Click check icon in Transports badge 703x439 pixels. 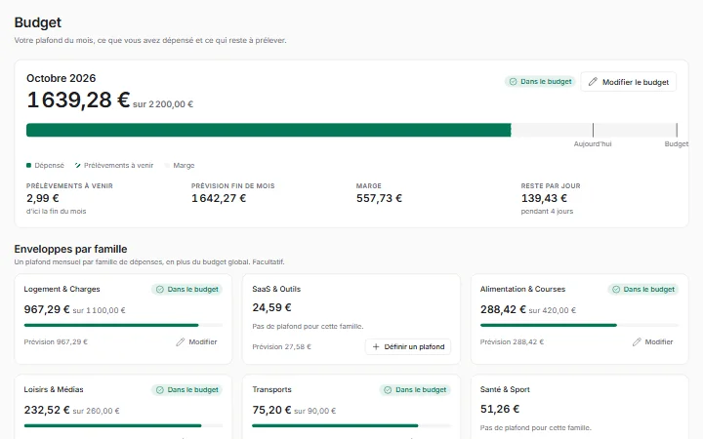(388, 389)
